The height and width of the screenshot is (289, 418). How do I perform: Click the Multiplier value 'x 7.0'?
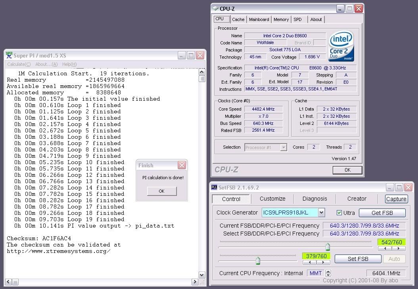click(263, 116)
